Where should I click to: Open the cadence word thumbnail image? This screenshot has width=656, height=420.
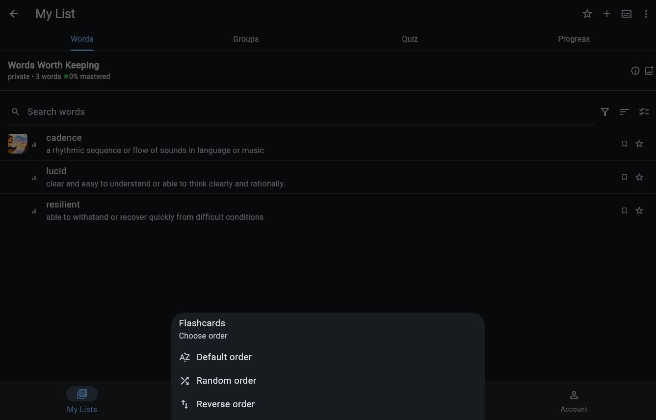click(x=18, y=144)
